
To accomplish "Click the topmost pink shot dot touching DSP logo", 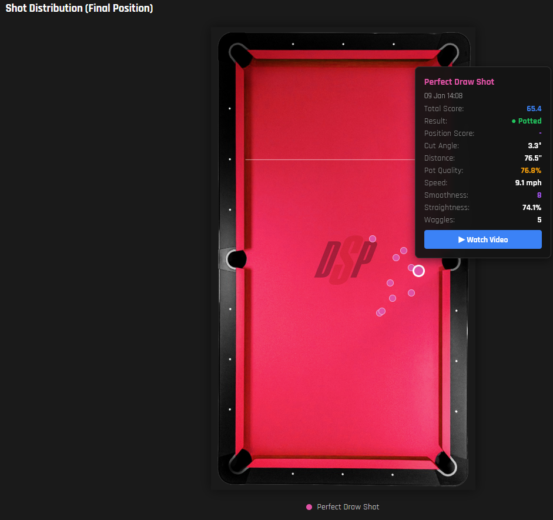I will click(372, 239).
